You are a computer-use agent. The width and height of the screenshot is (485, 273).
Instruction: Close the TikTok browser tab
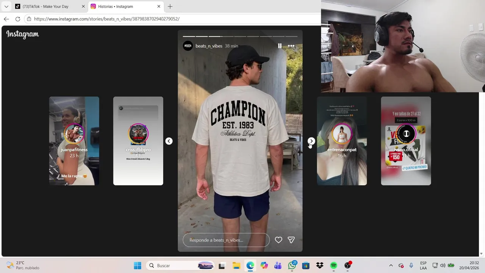point(83,6)
